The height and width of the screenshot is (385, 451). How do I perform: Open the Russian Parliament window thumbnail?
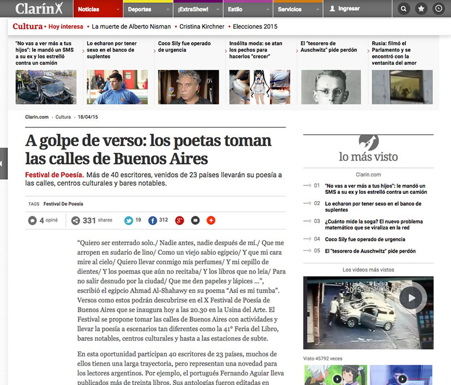point(402,87)
